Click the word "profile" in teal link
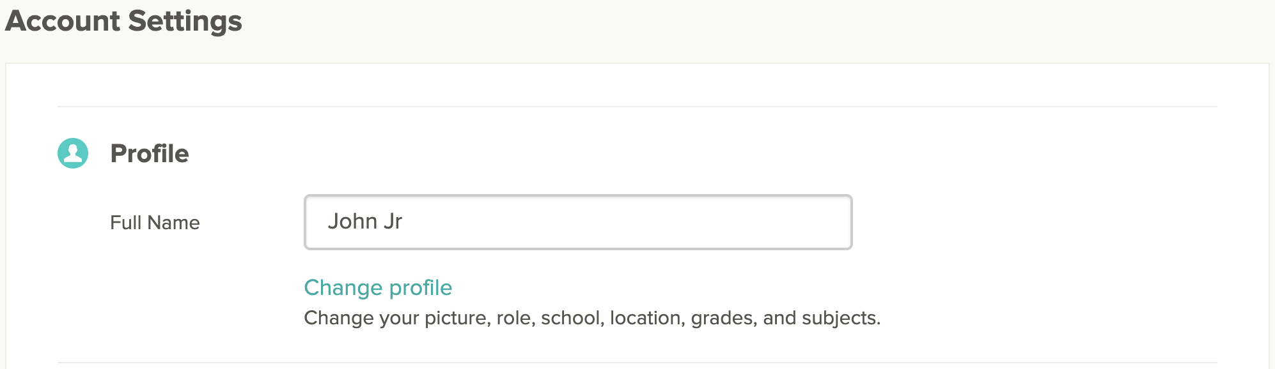Image resolution: width=1275 pixels, height=369 pixels. pos(420,288)
